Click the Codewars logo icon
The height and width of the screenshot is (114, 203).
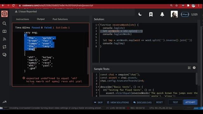click(4, 14)
